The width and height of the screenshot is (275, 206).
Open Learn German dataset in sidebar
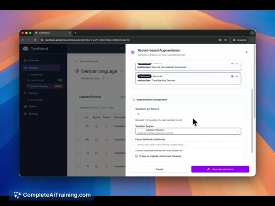tap(37, 80)
